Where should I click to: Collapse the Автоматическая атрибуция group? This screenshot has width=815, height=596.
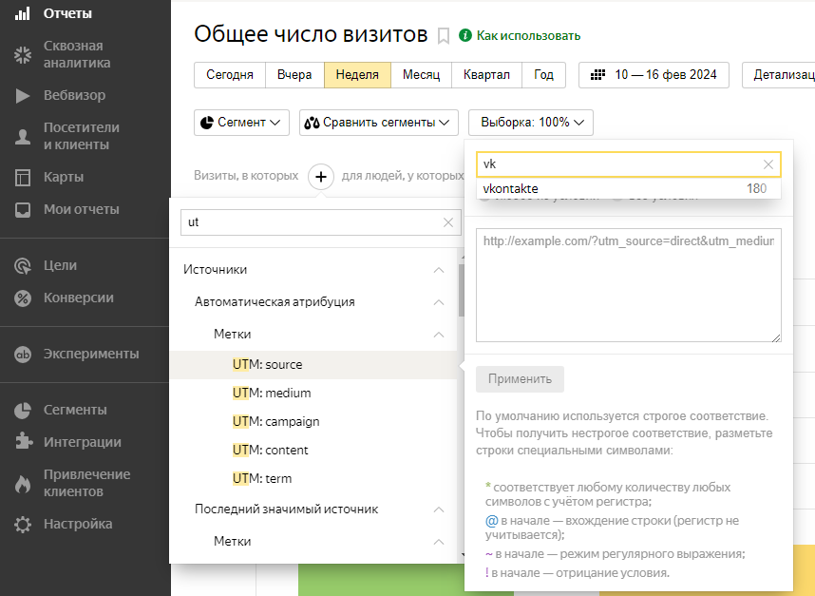click(x=439, y=302)
